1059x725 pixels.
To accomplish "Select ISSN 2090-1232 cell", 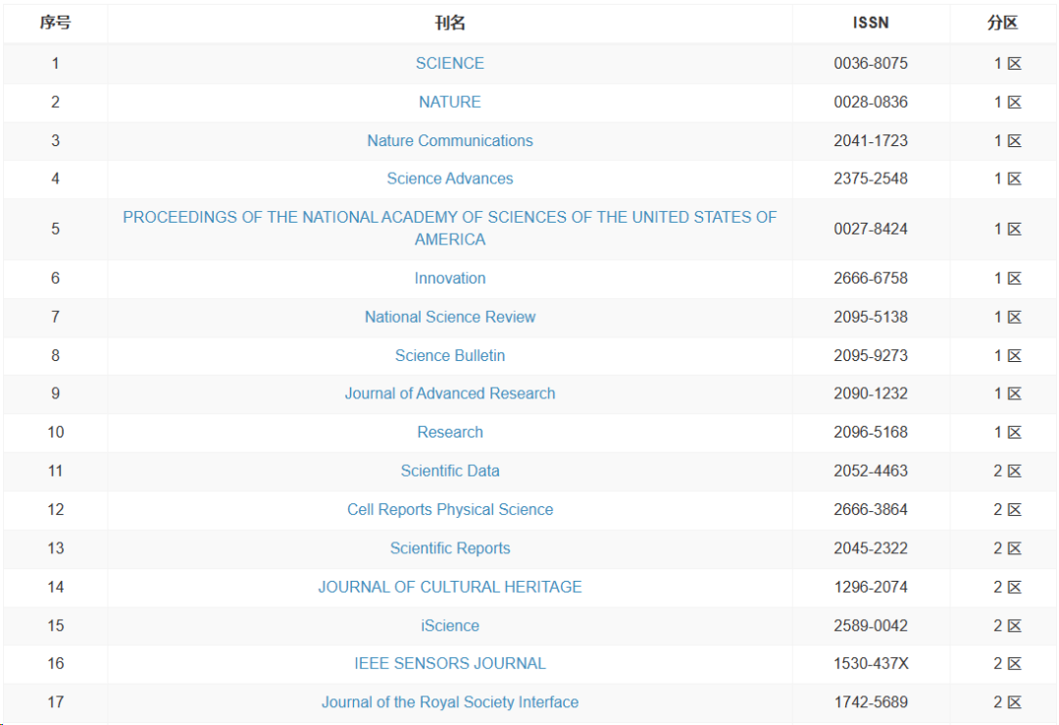I will click(x=871, y=393).
